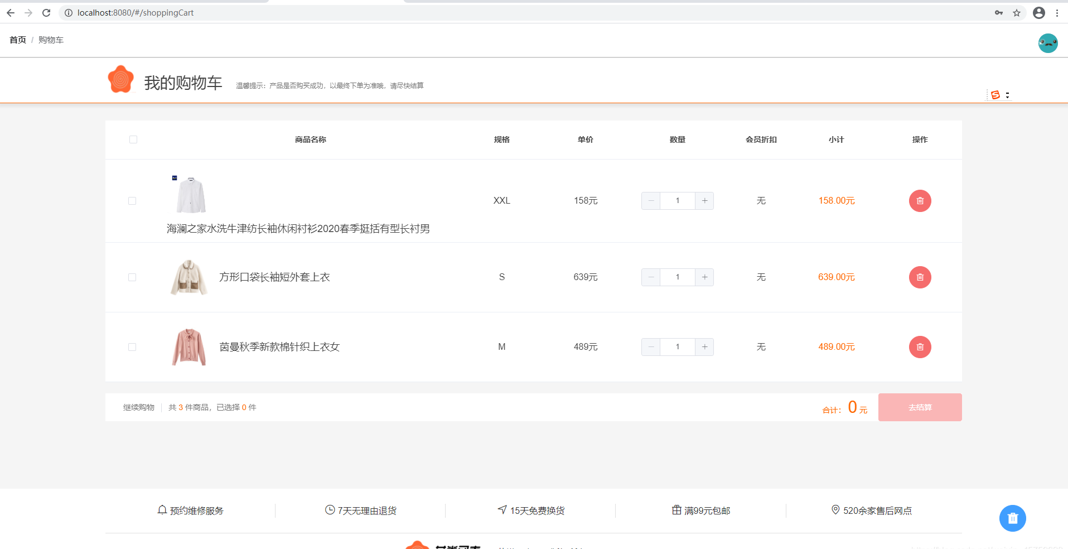
Task: Open the cream jacket product thumbnail
Action: 189,277
